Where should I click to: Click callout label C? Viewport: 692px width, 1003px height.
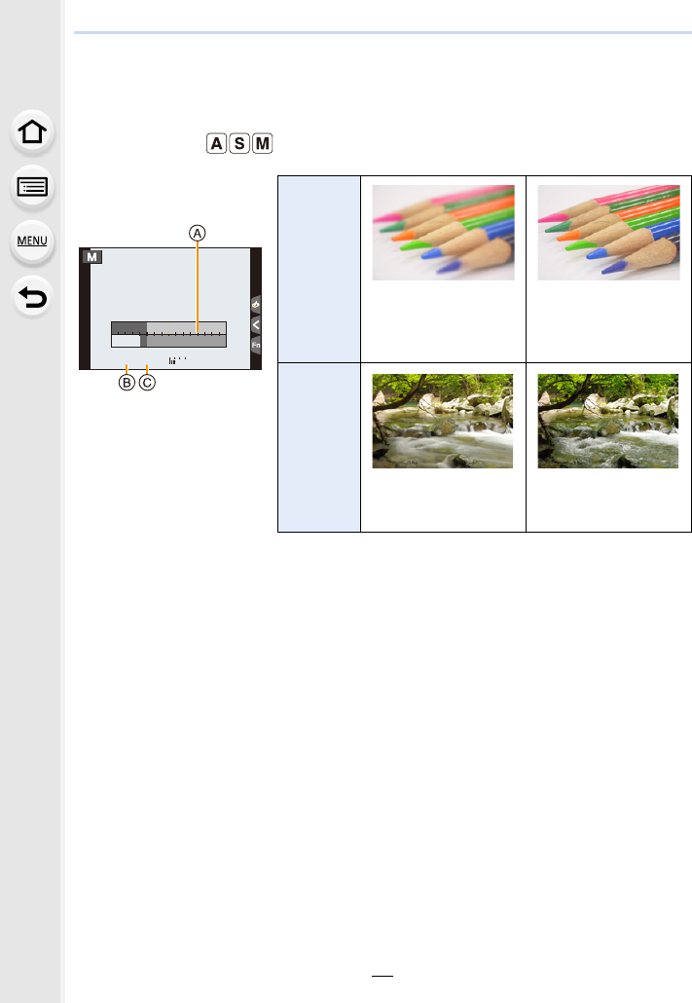point(147,383)
